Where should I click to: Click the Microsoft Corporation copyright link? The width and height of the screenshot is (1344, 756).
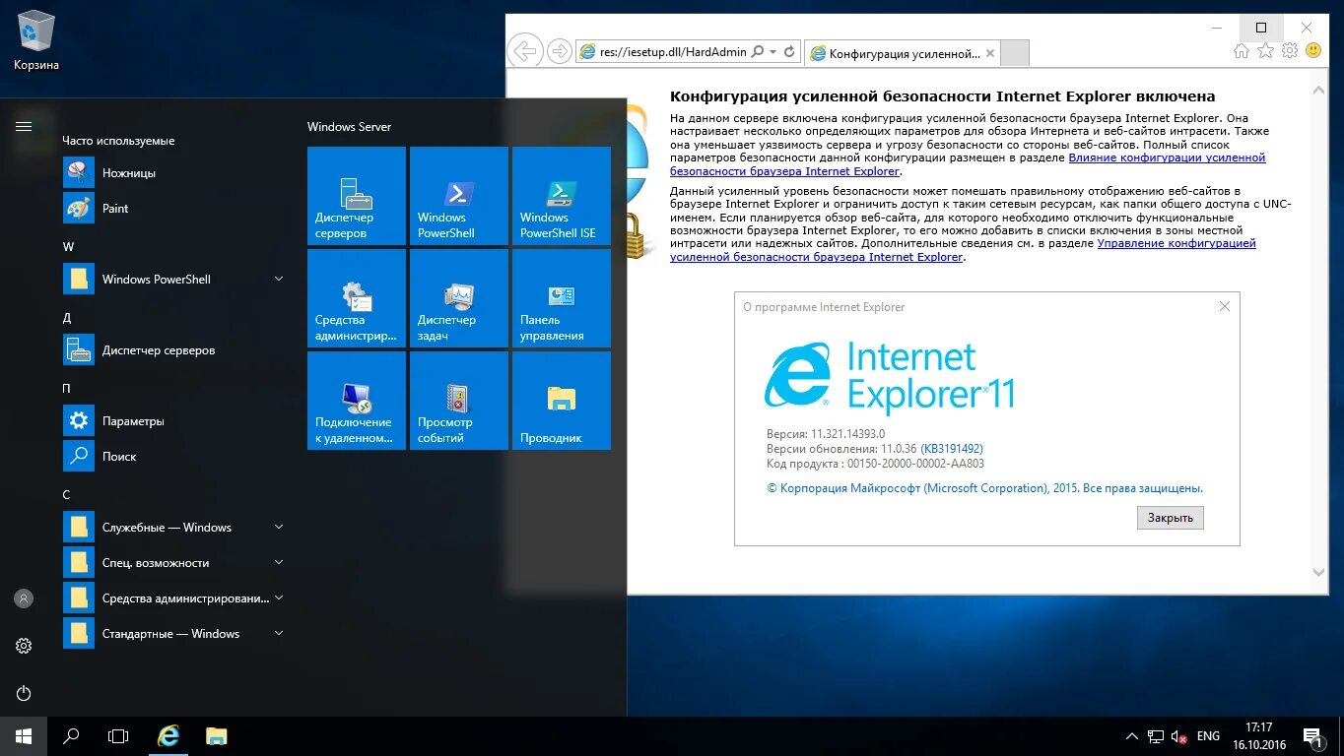click(x=984, y=488)
